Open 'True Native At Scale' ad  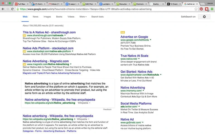[134, 56]
